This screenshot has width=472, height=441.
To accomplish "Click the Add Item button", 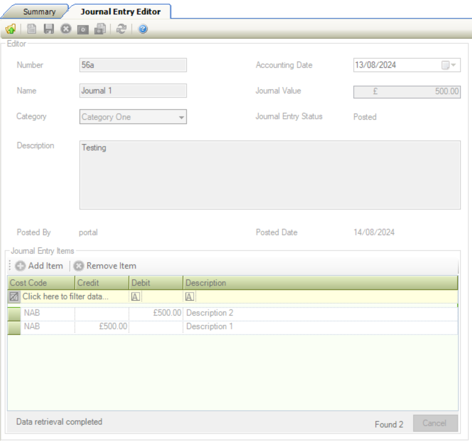I will pos(39,266).
